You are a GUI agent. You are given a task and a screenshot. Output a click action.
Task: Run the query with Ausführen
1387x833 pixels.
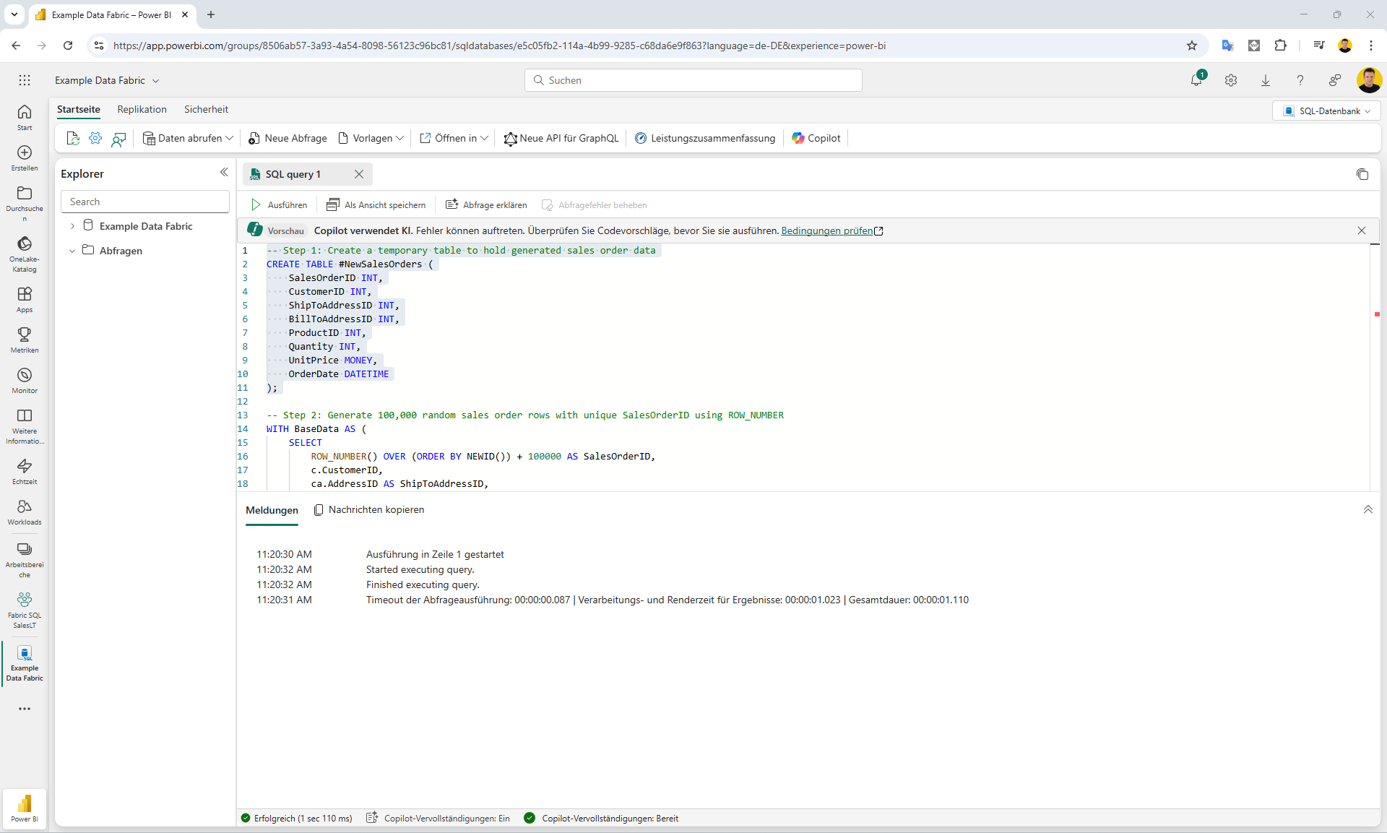coord(279,205)
